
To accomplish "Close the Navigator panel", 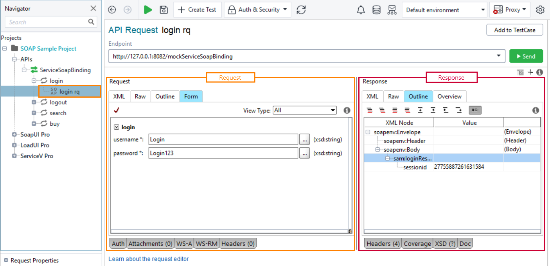I will 93,9.
